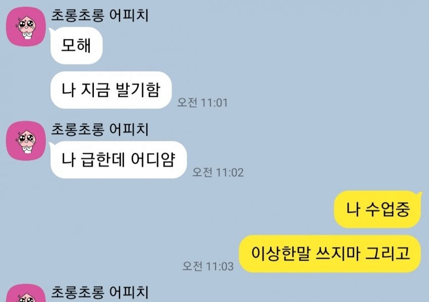The image size is (429, 302).
Task: Select the white 모해 message bubble
Action: (76, 46)
